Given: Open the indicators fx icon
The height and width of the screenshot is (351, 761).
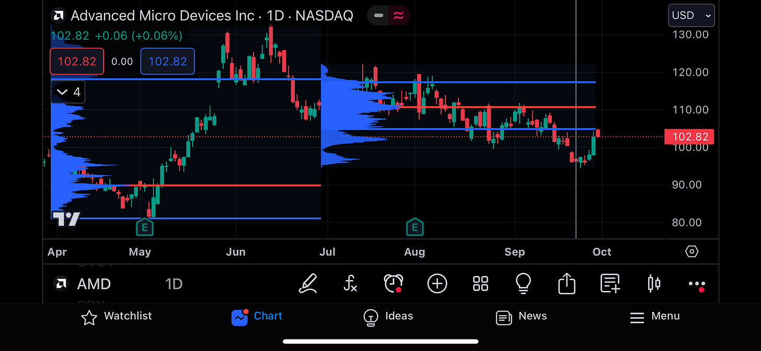Looking at the screenshot, I should (x=350, y=284).
